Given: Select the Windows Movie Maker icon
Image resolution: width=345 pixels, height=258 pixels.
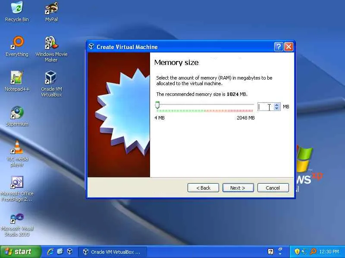Looking at the screenshot, I should click(51, 49).
